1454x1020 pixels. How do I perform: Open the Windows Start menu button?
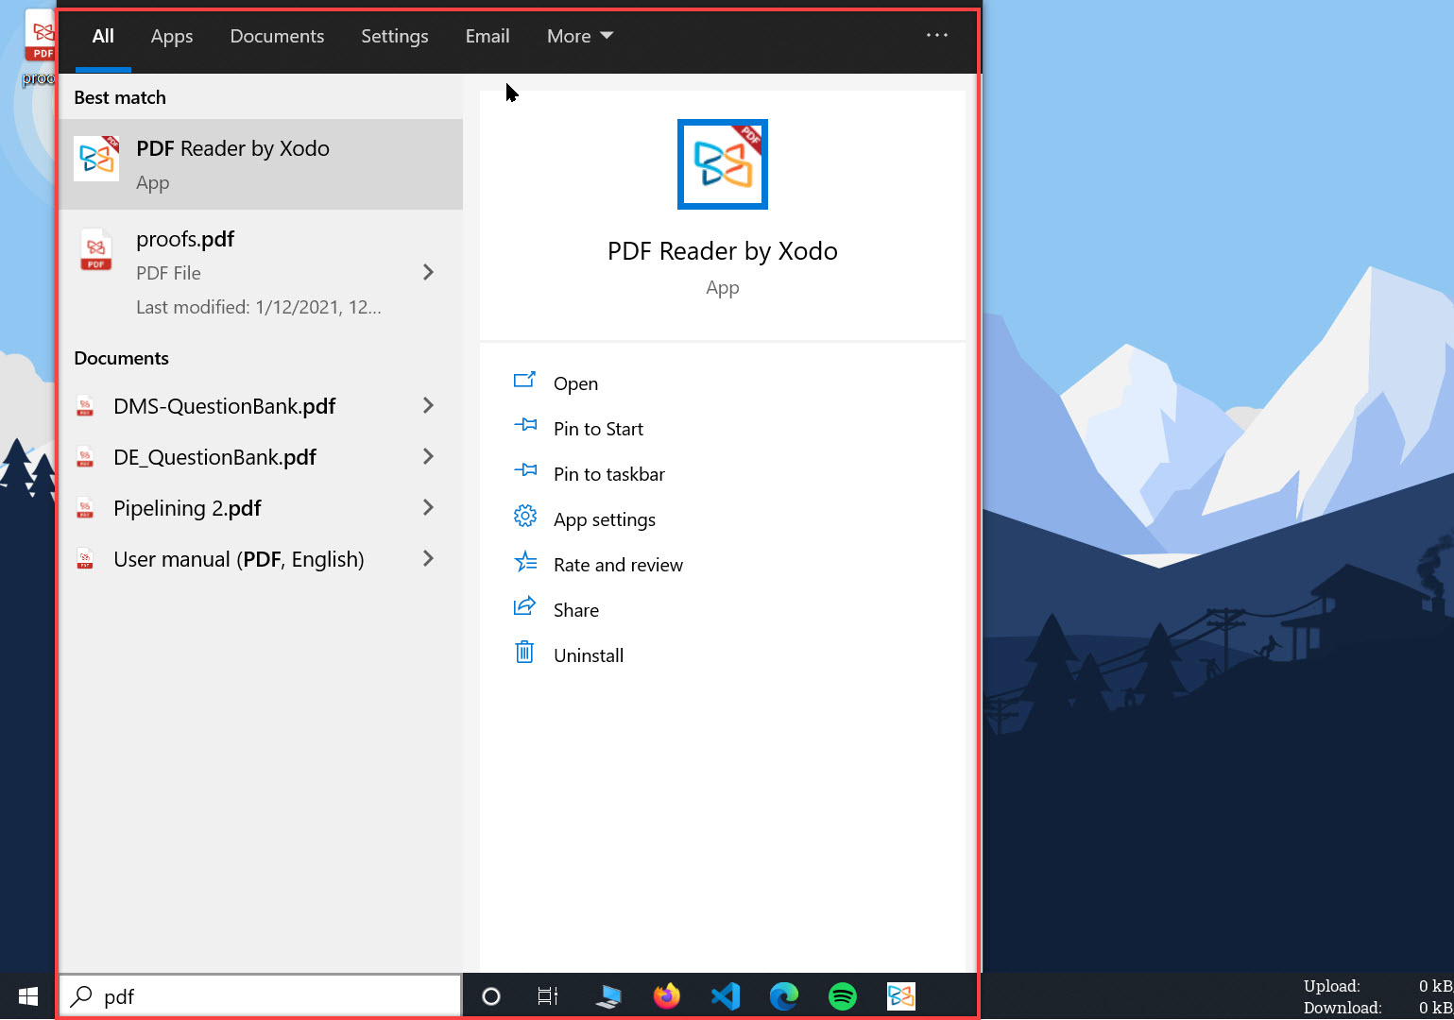pos(28,996)
